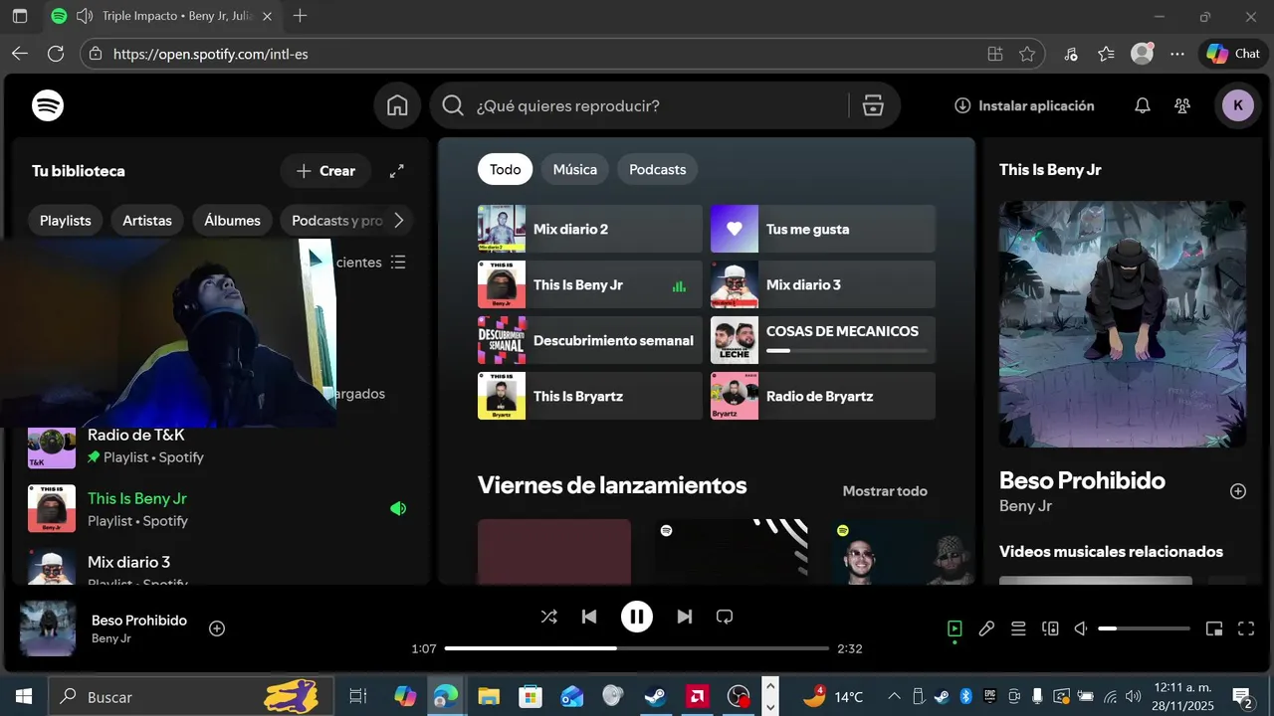This screenshot has height=716, width=1274.
Task: Open This Is Bryartz card
Action: click(x=590, y=396)
